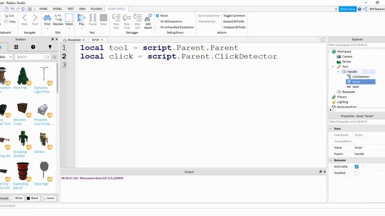Open the Toolbox recent clock tab
Image resolution: width=385 pixels, height=216 pixels.
(33, 47)
